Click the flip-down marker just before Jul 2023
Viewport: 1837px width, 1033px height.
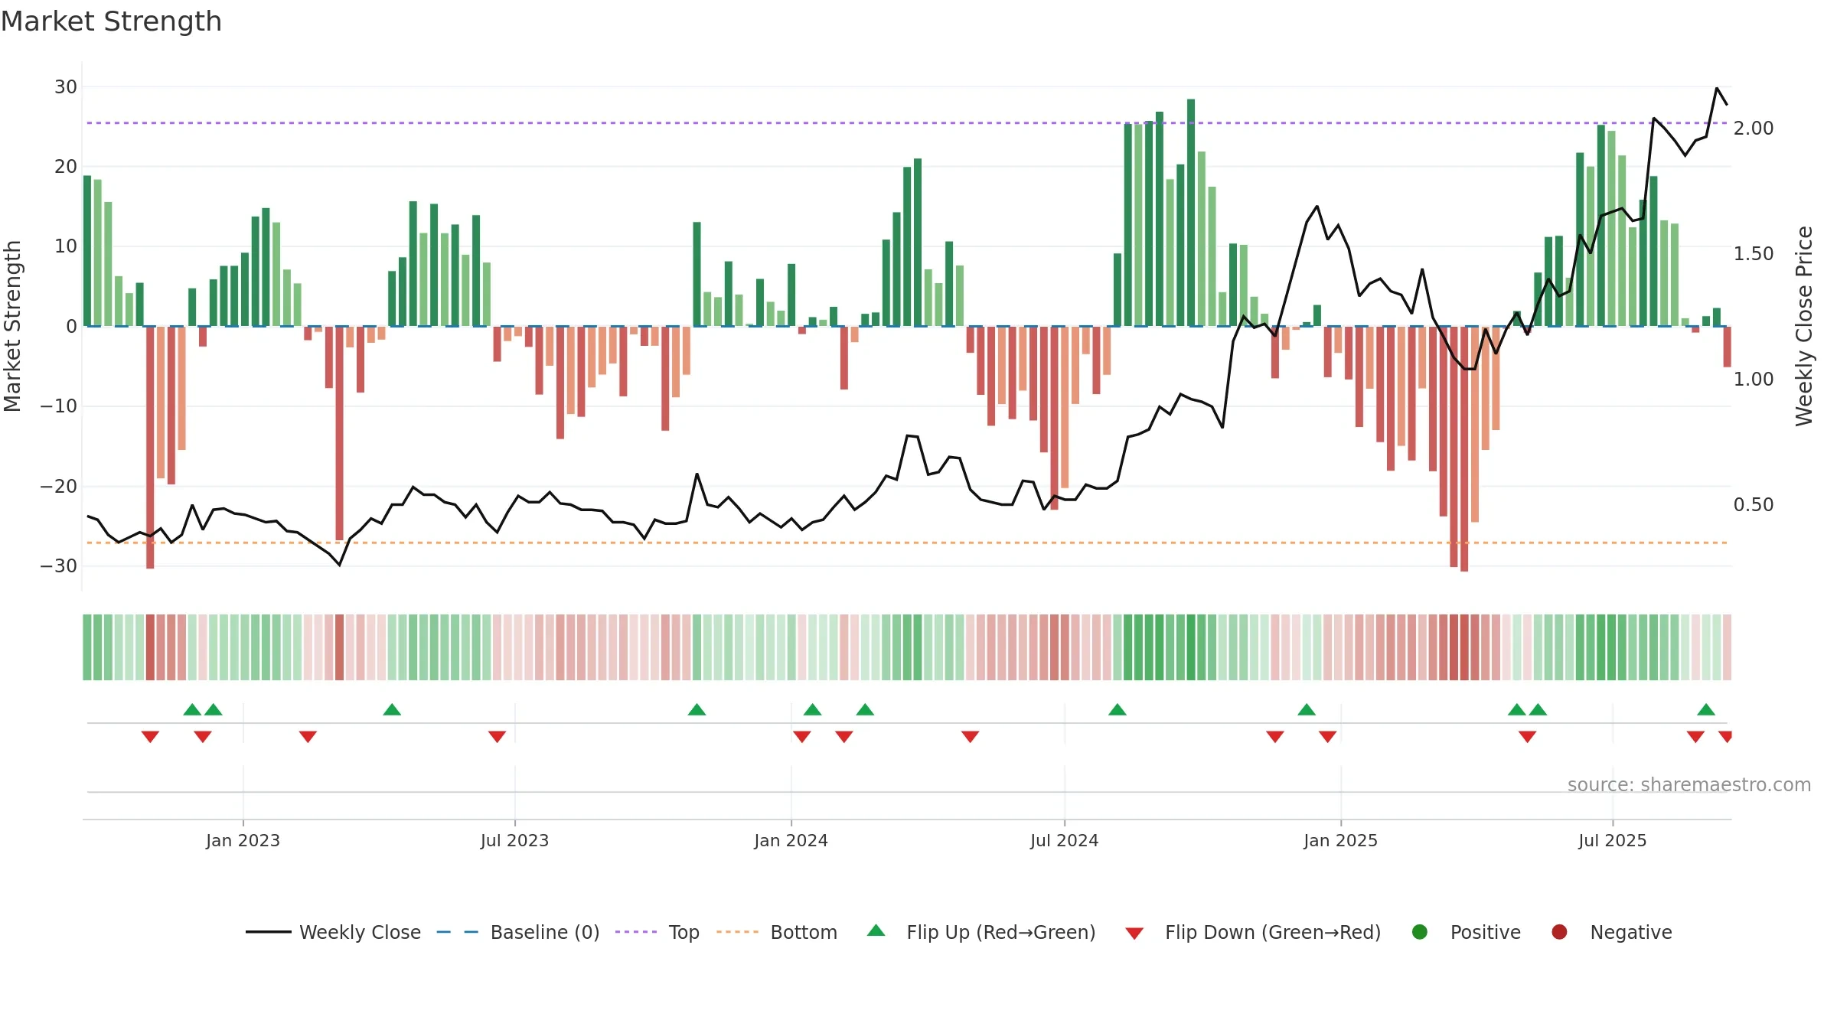click(497, 737)
